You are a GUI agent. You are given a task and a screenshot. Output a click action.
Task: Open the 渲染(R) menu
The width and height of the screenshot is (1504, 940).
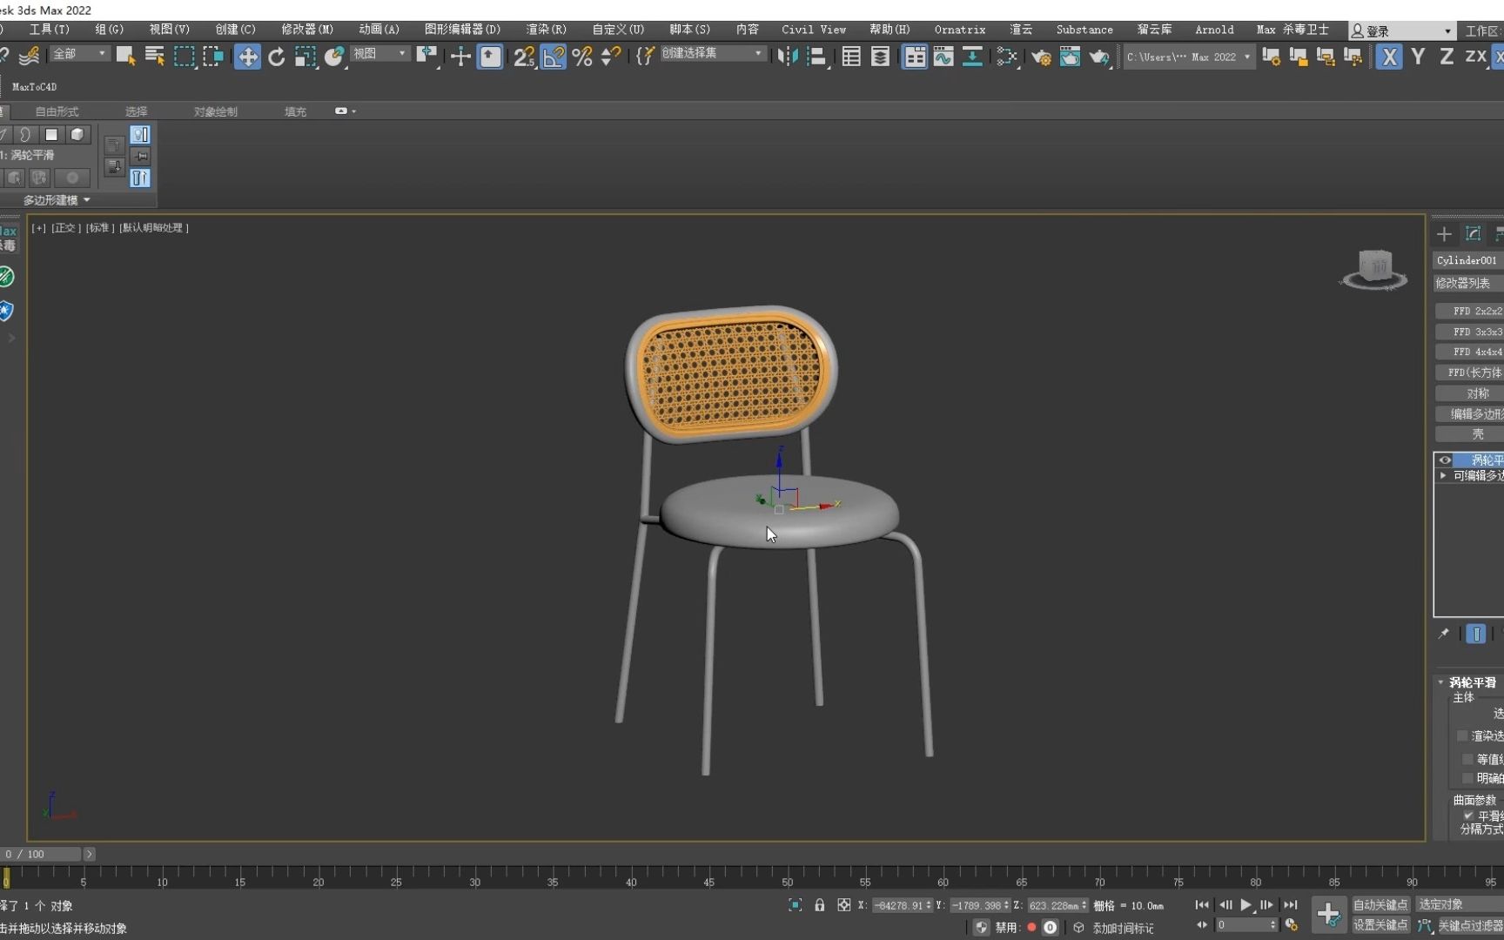point(546,29)
